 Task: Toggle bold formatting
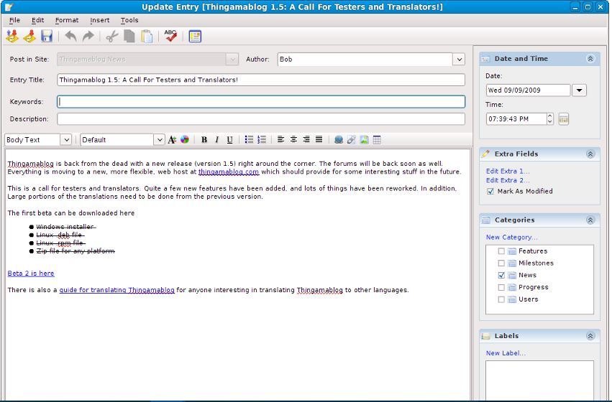[204, 139]
